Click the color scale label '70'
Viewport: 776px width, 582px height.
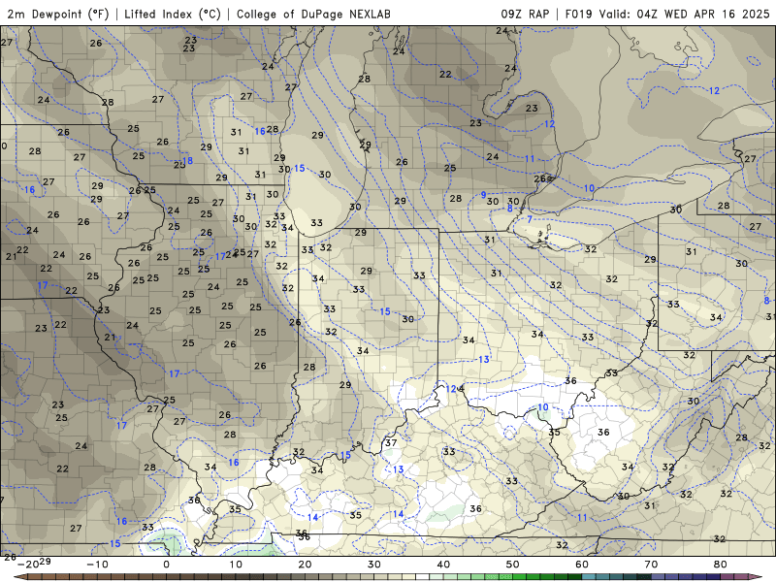[651, 565]
